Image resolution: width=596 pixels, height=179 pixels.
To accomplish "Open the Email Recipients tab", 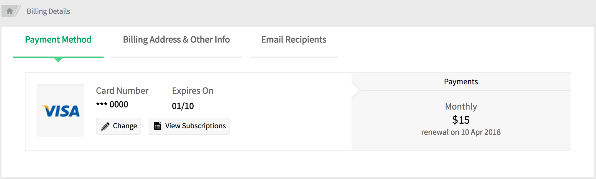I will pyautogui.click(x=294, y=40).
